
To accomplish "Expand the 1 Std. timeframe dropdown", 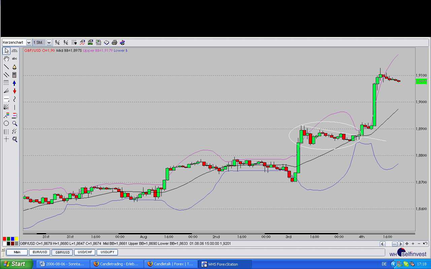I will (49, 42).
